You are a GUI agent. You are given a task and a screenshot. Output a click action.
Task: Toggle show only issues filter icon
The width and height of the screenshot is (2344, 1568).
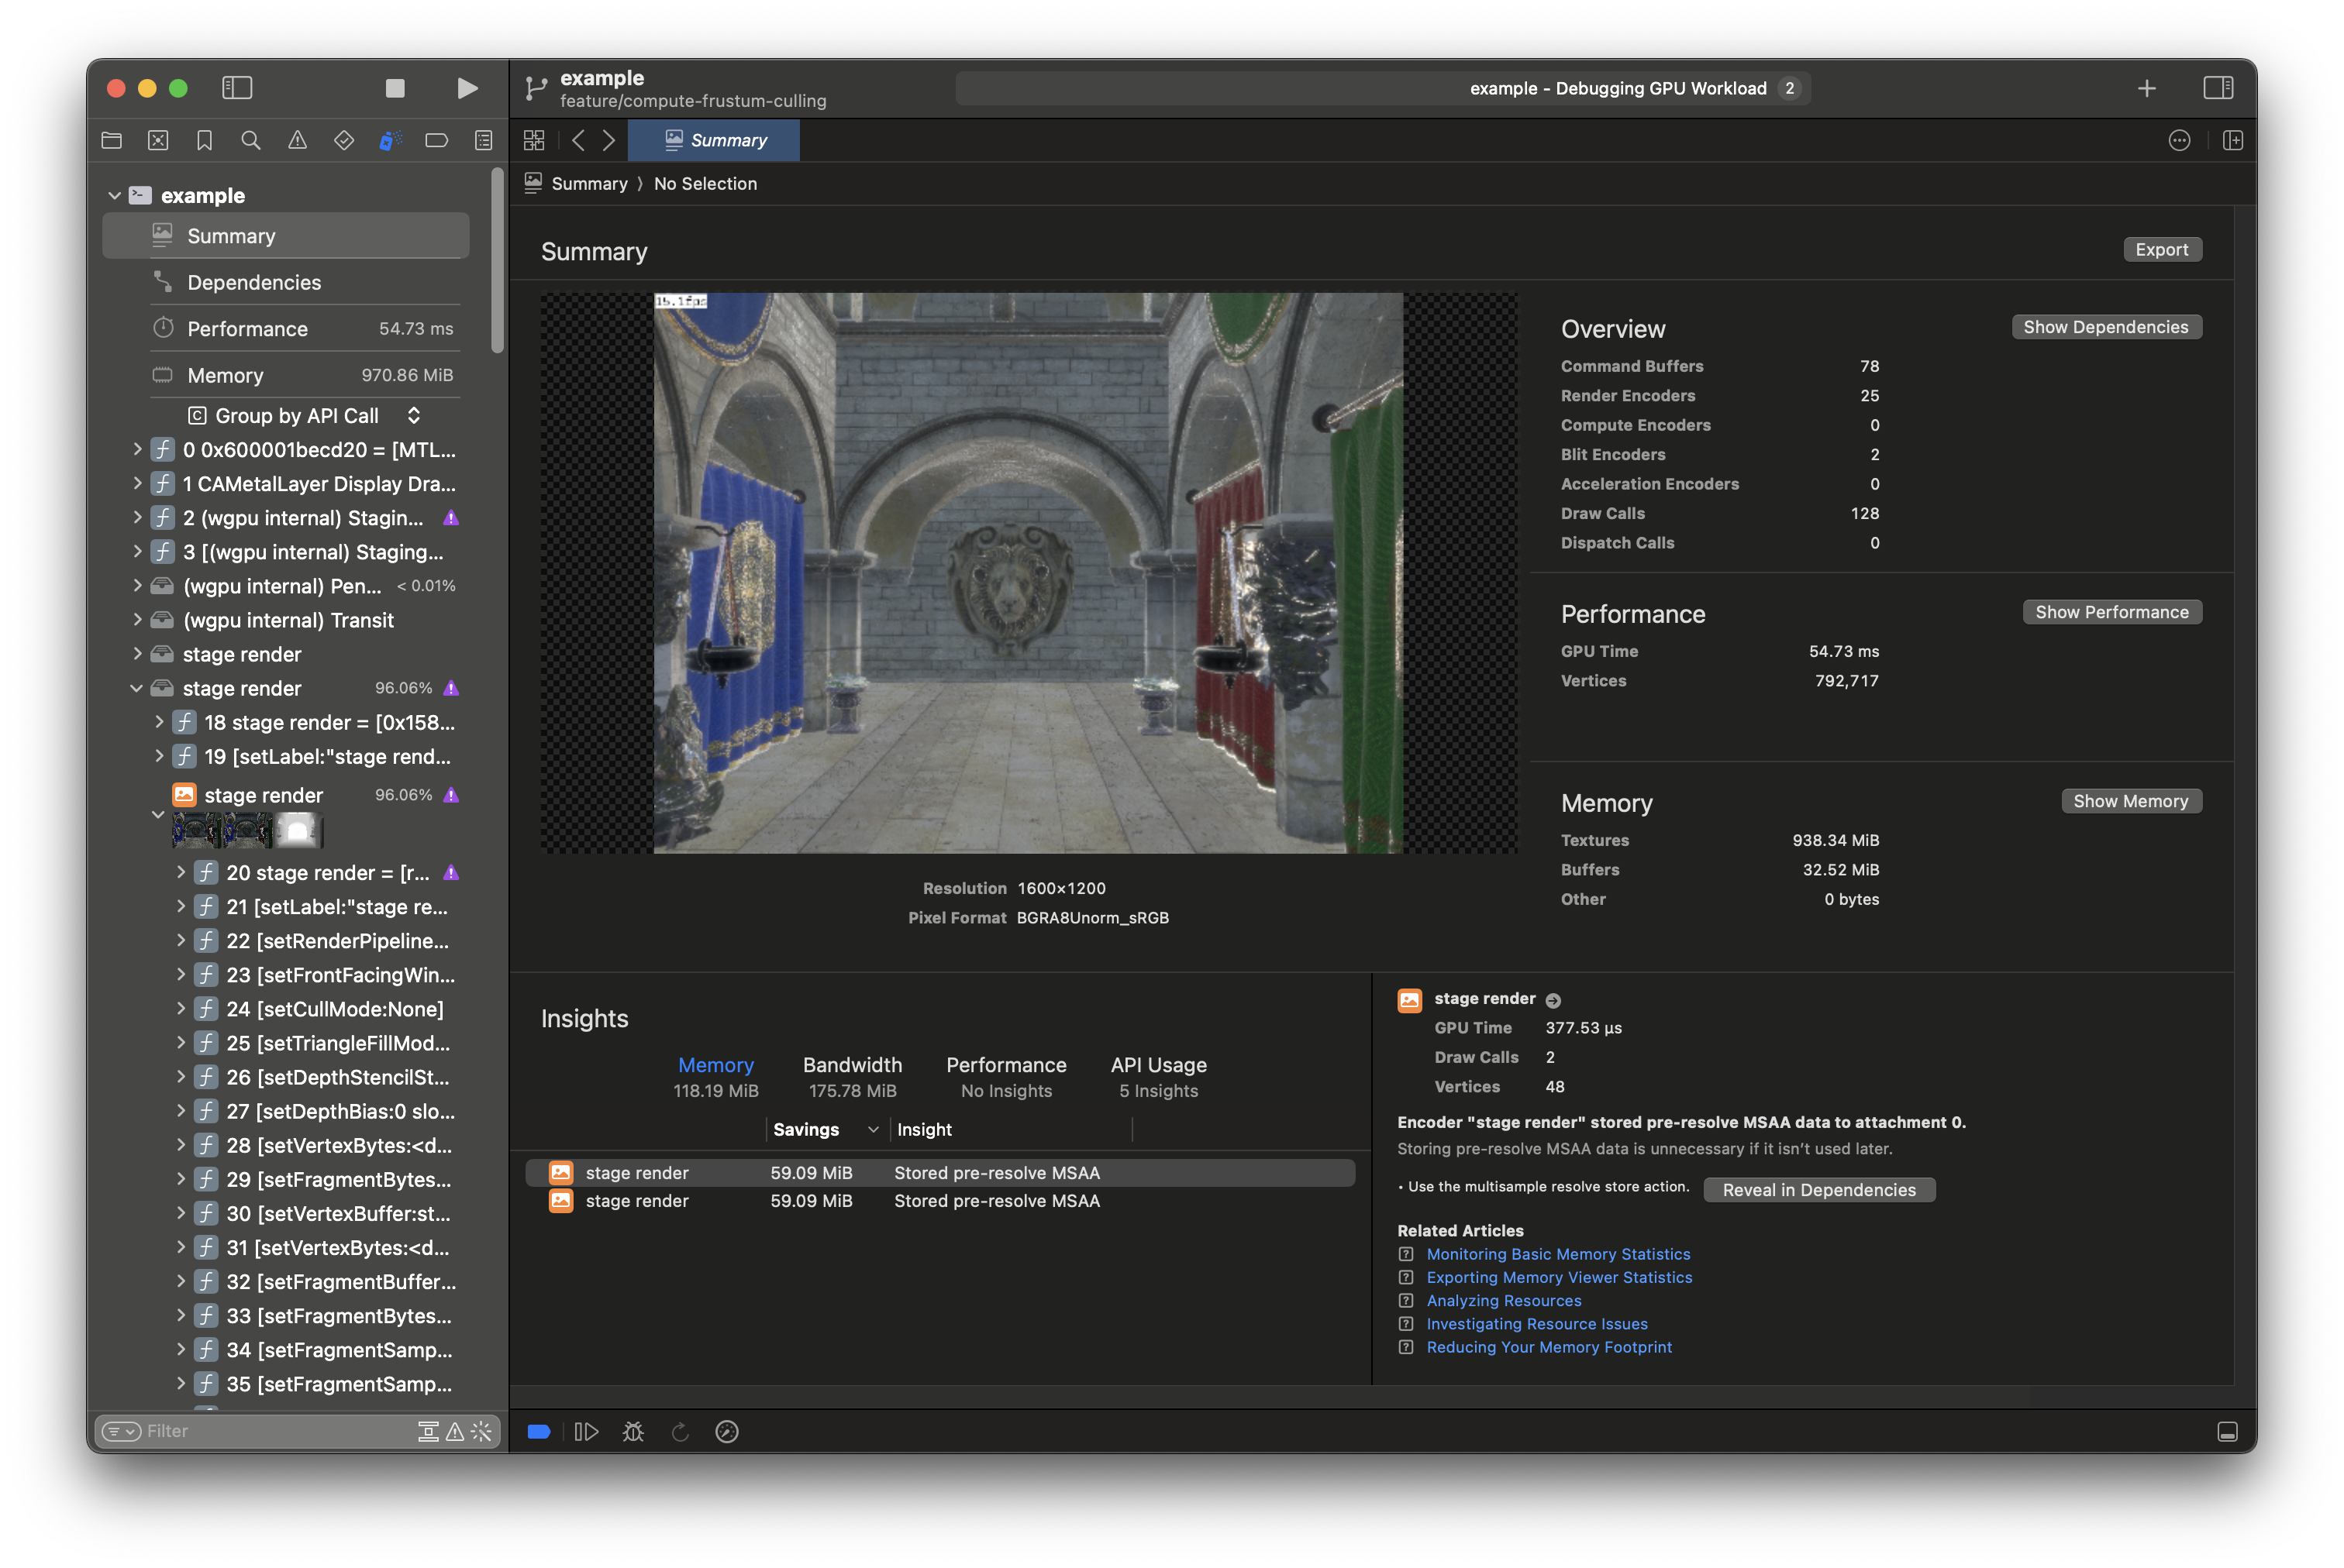[454, 1431]
